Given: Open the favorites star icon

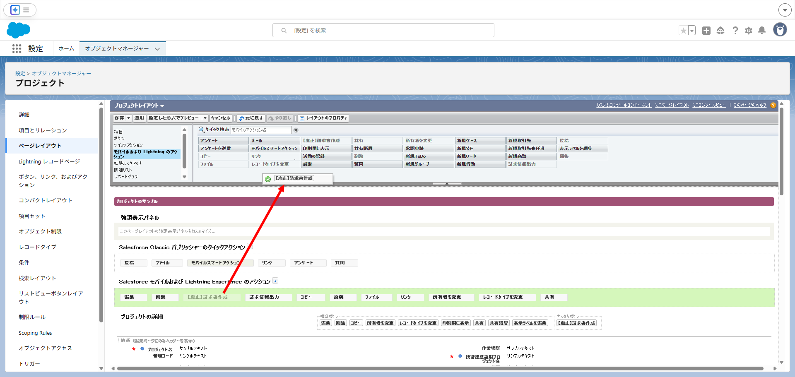Looking at the screenshot, I should [x=683, y=31].
